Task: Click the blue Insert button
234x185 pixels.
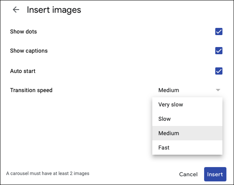Action: [x=215, y=174]
